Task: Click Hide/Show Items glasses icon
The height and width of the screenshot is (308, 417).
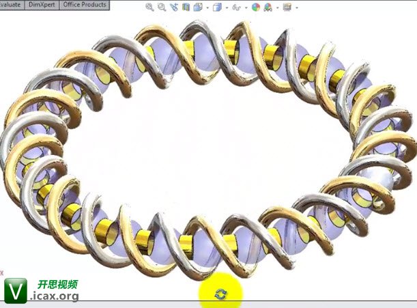Action: pyautogui.click(x=236, y=8)
